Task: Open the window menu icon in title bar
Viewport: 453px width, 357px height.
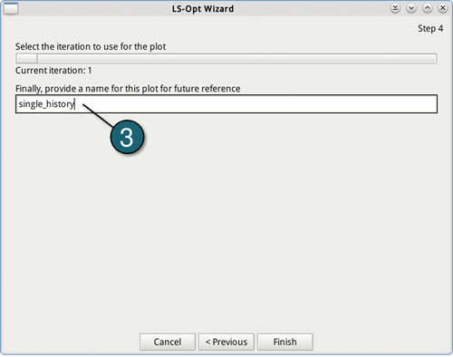Action: point(11,8)
